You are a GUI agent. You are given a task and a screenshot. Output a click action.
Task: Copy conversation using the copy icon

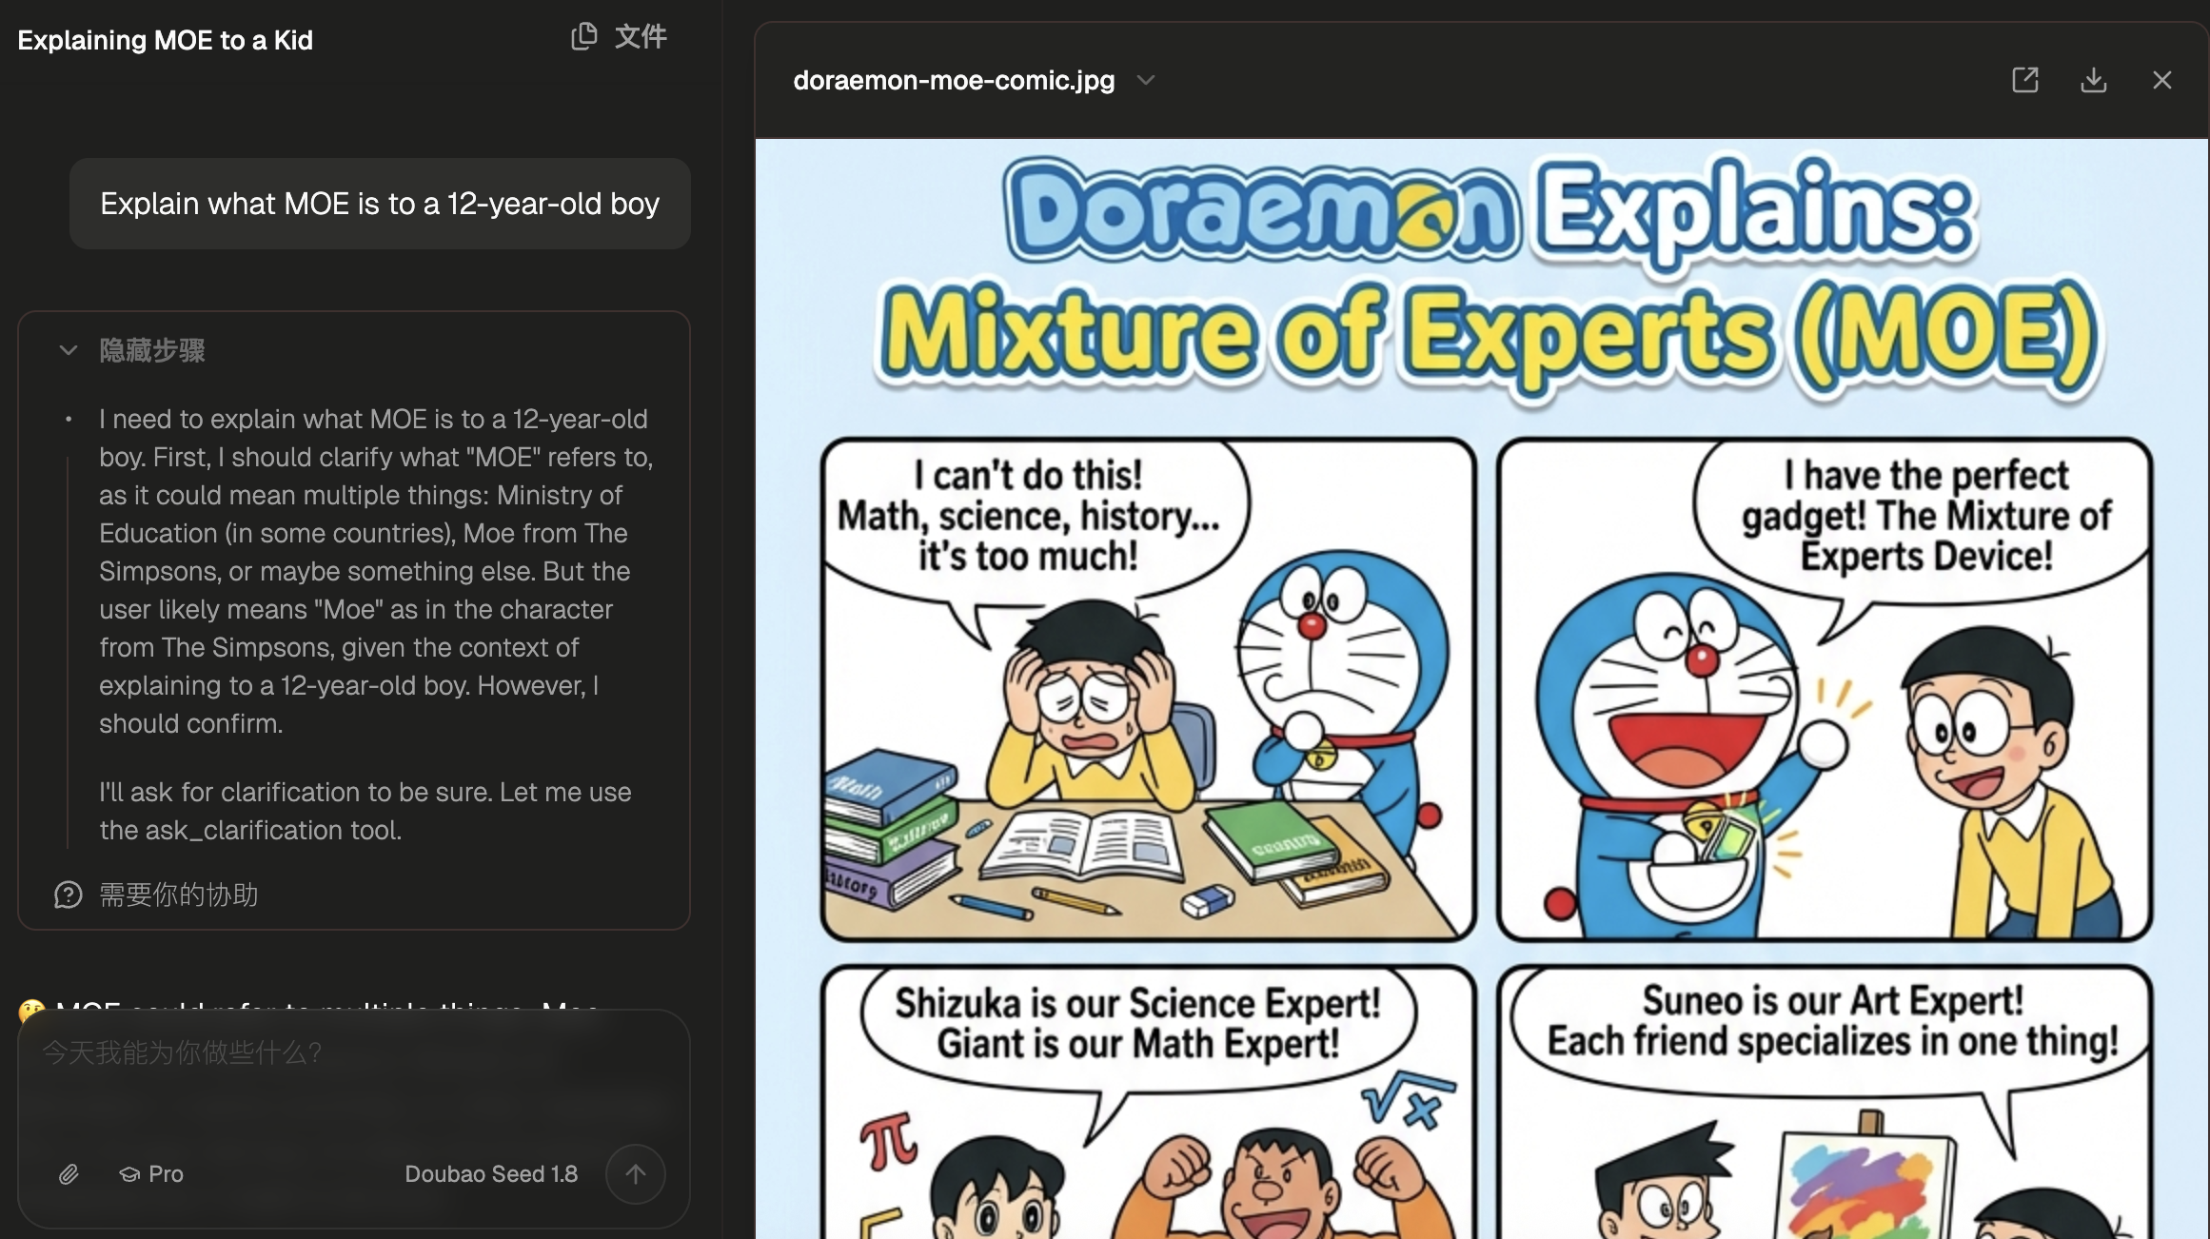[583, 36]
